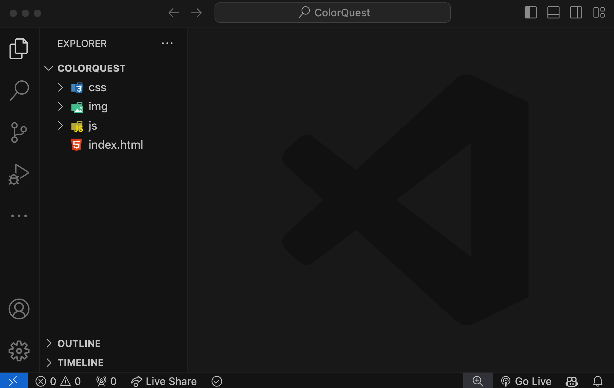Open the remote window button in status bar
The image size is (614, 388).
(14, 381)
